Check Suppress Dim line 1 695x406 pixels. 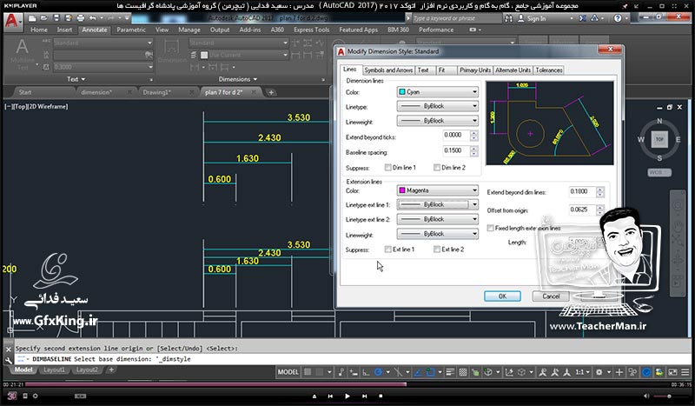(387, 167)
